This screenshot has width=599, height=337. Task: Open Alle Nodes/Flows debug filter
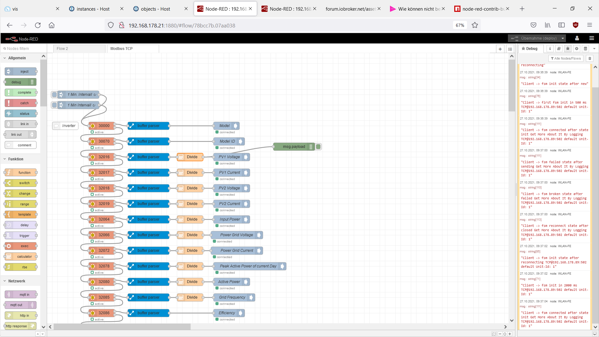coord(566,58)
